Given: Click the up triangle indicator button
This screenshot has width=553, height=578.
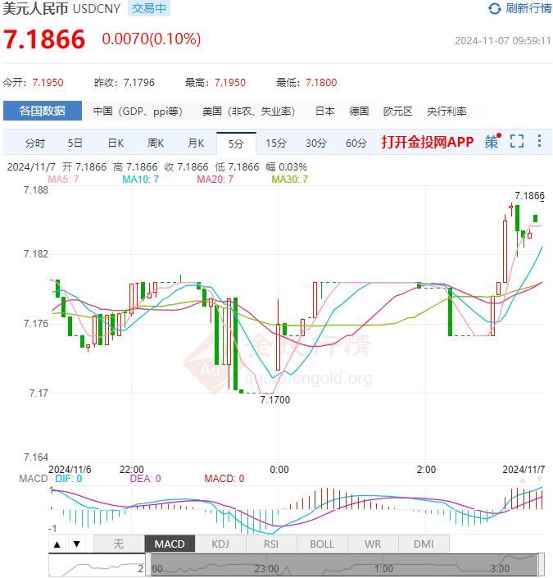Looking at the screenshot, I should 57,544.
